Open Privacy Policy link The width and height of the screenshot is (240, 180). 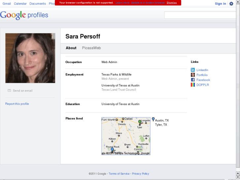140,174
